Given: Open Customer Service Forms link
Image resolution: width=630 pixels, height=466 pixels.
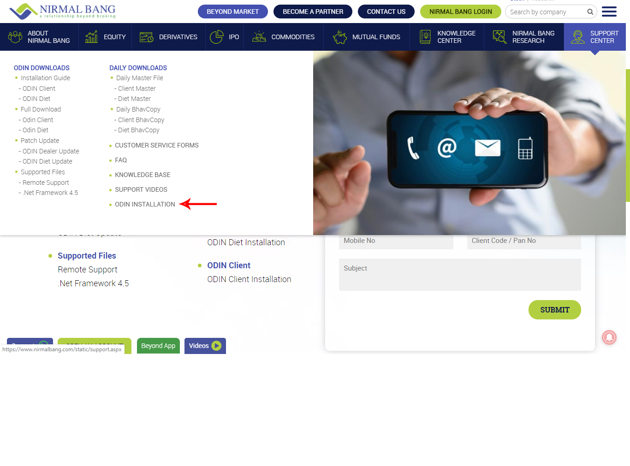Looking at the screenshot, I should [156, 145].
